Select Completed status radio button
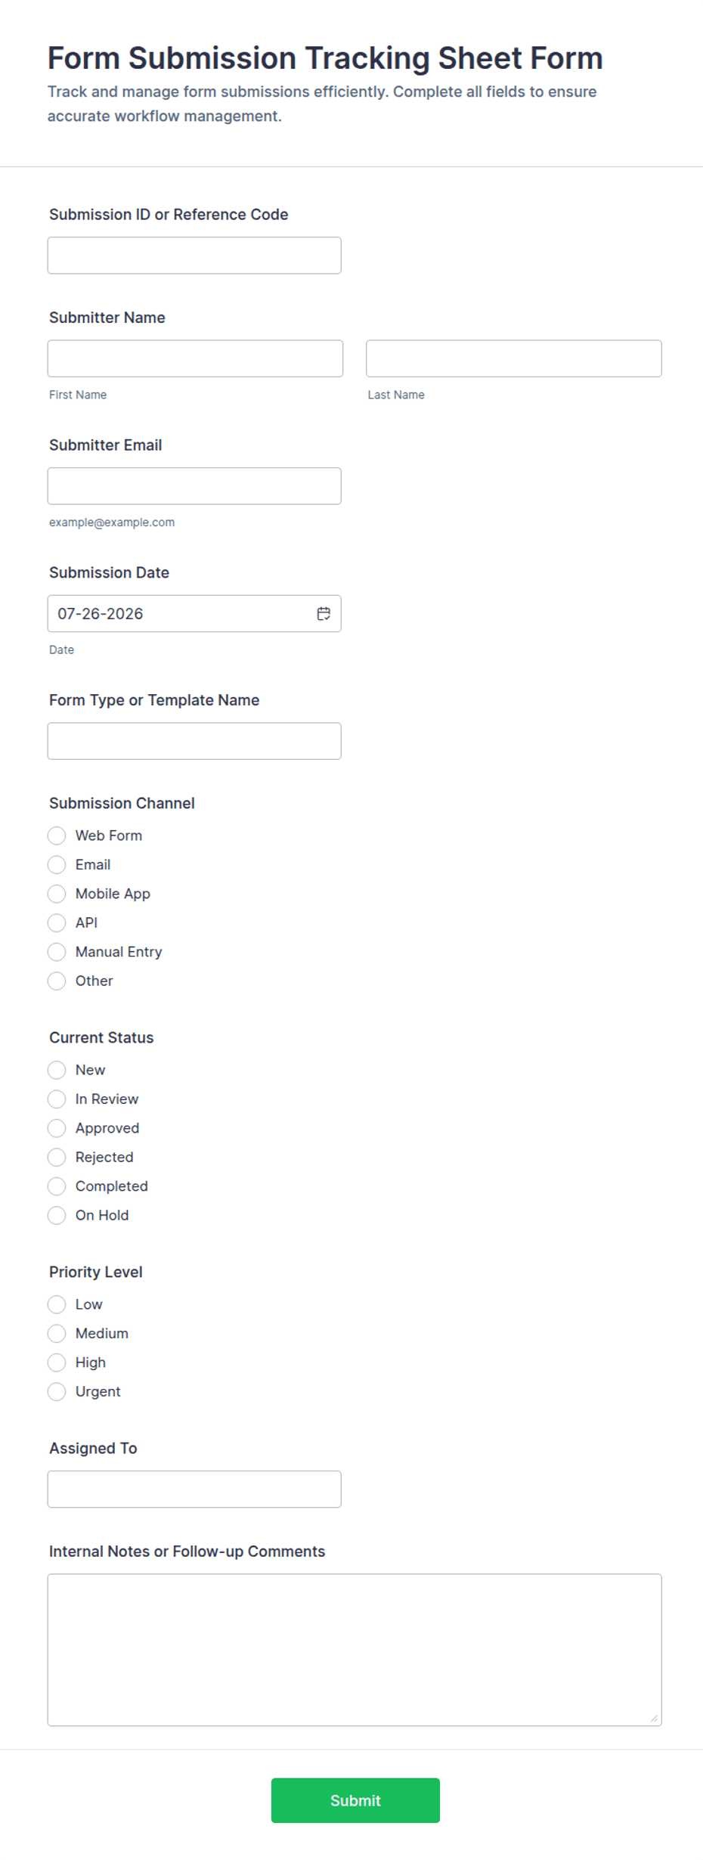Screen dimensions: 703x1860 [57, 1186]
